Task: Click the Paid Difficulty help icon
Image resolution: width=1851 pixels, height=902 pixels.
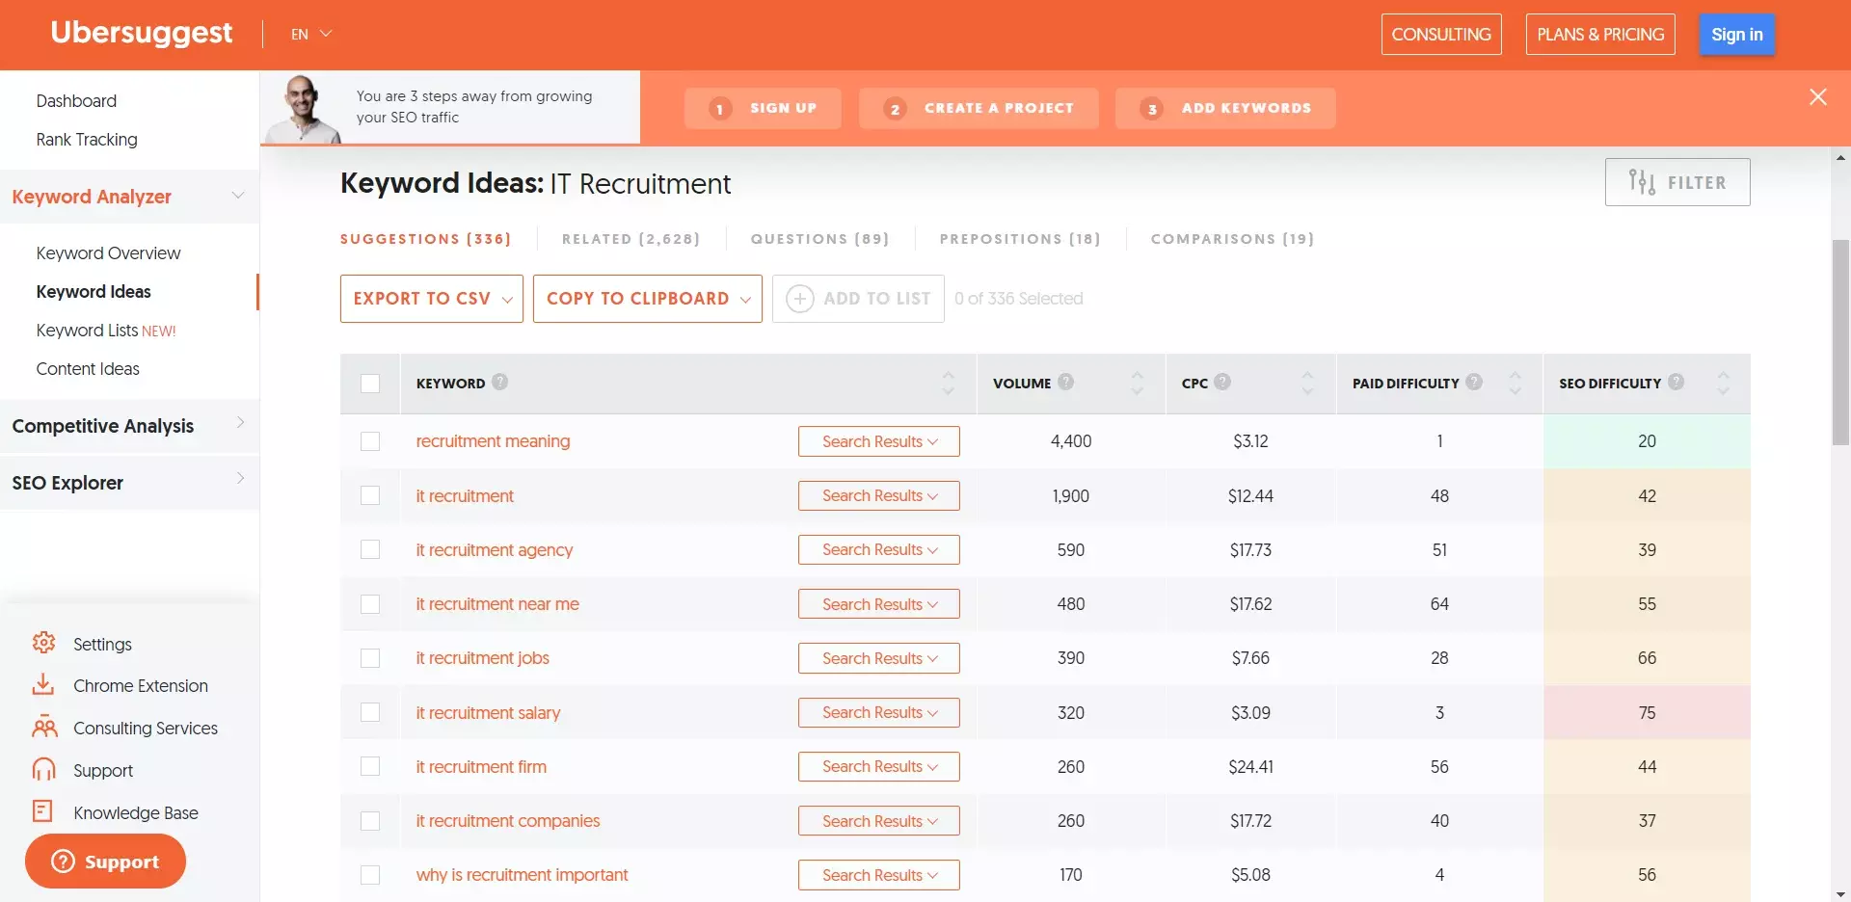Action: click(1474, 382)
